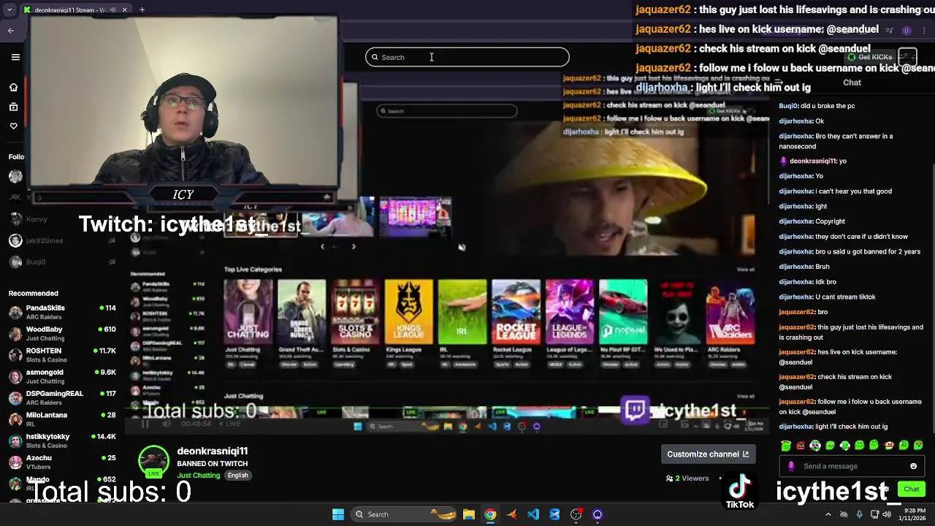Open the blue stacked taskbar app
935x526 pixels.
[554, 514]
